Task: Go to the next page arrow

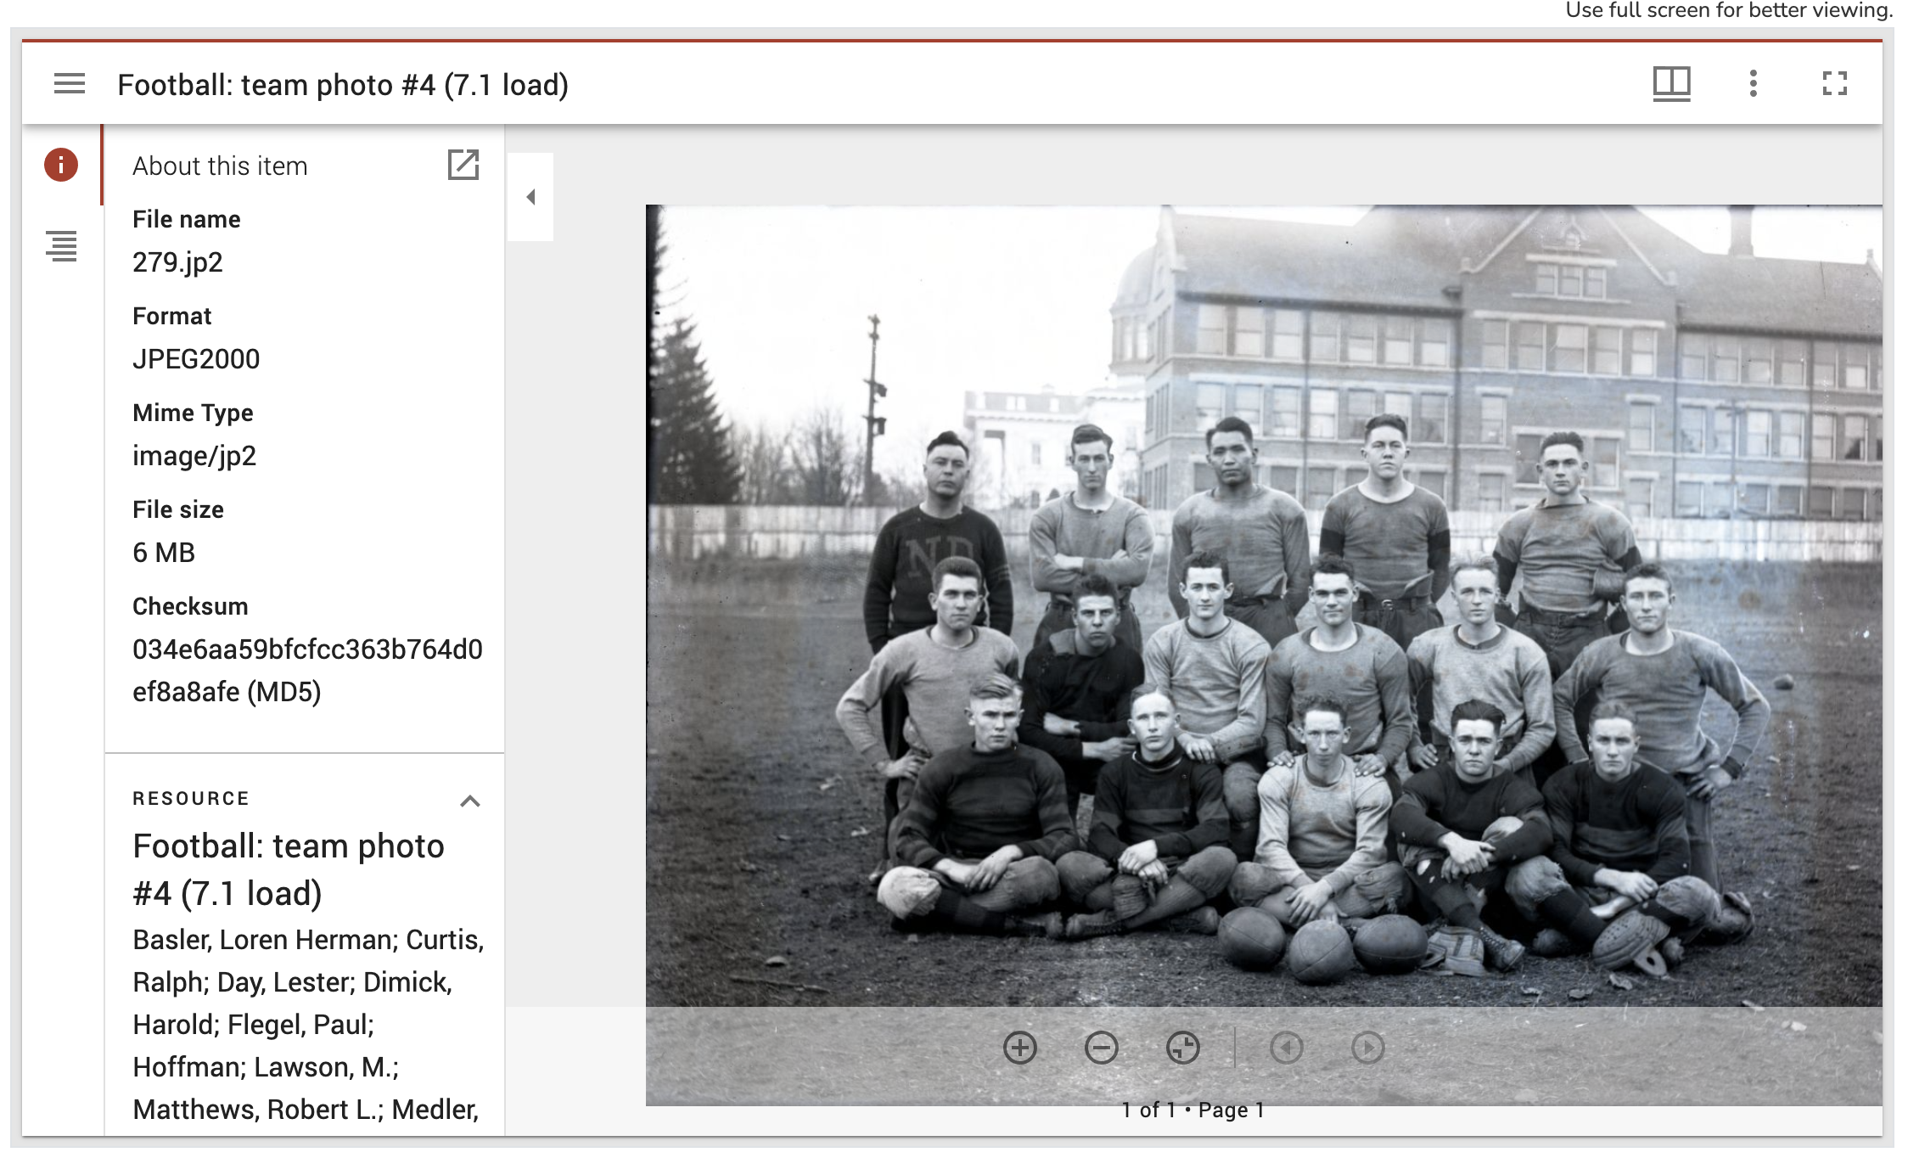Action: pyautogui.click(x=1367, y=1048)
